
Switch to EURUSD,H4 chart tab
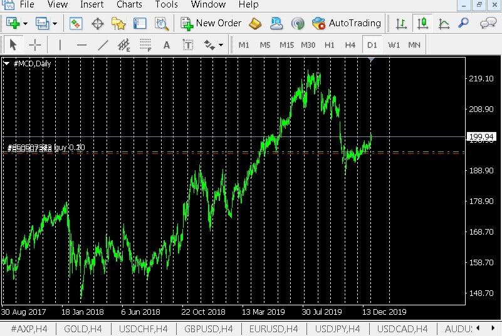coord(273,328)
